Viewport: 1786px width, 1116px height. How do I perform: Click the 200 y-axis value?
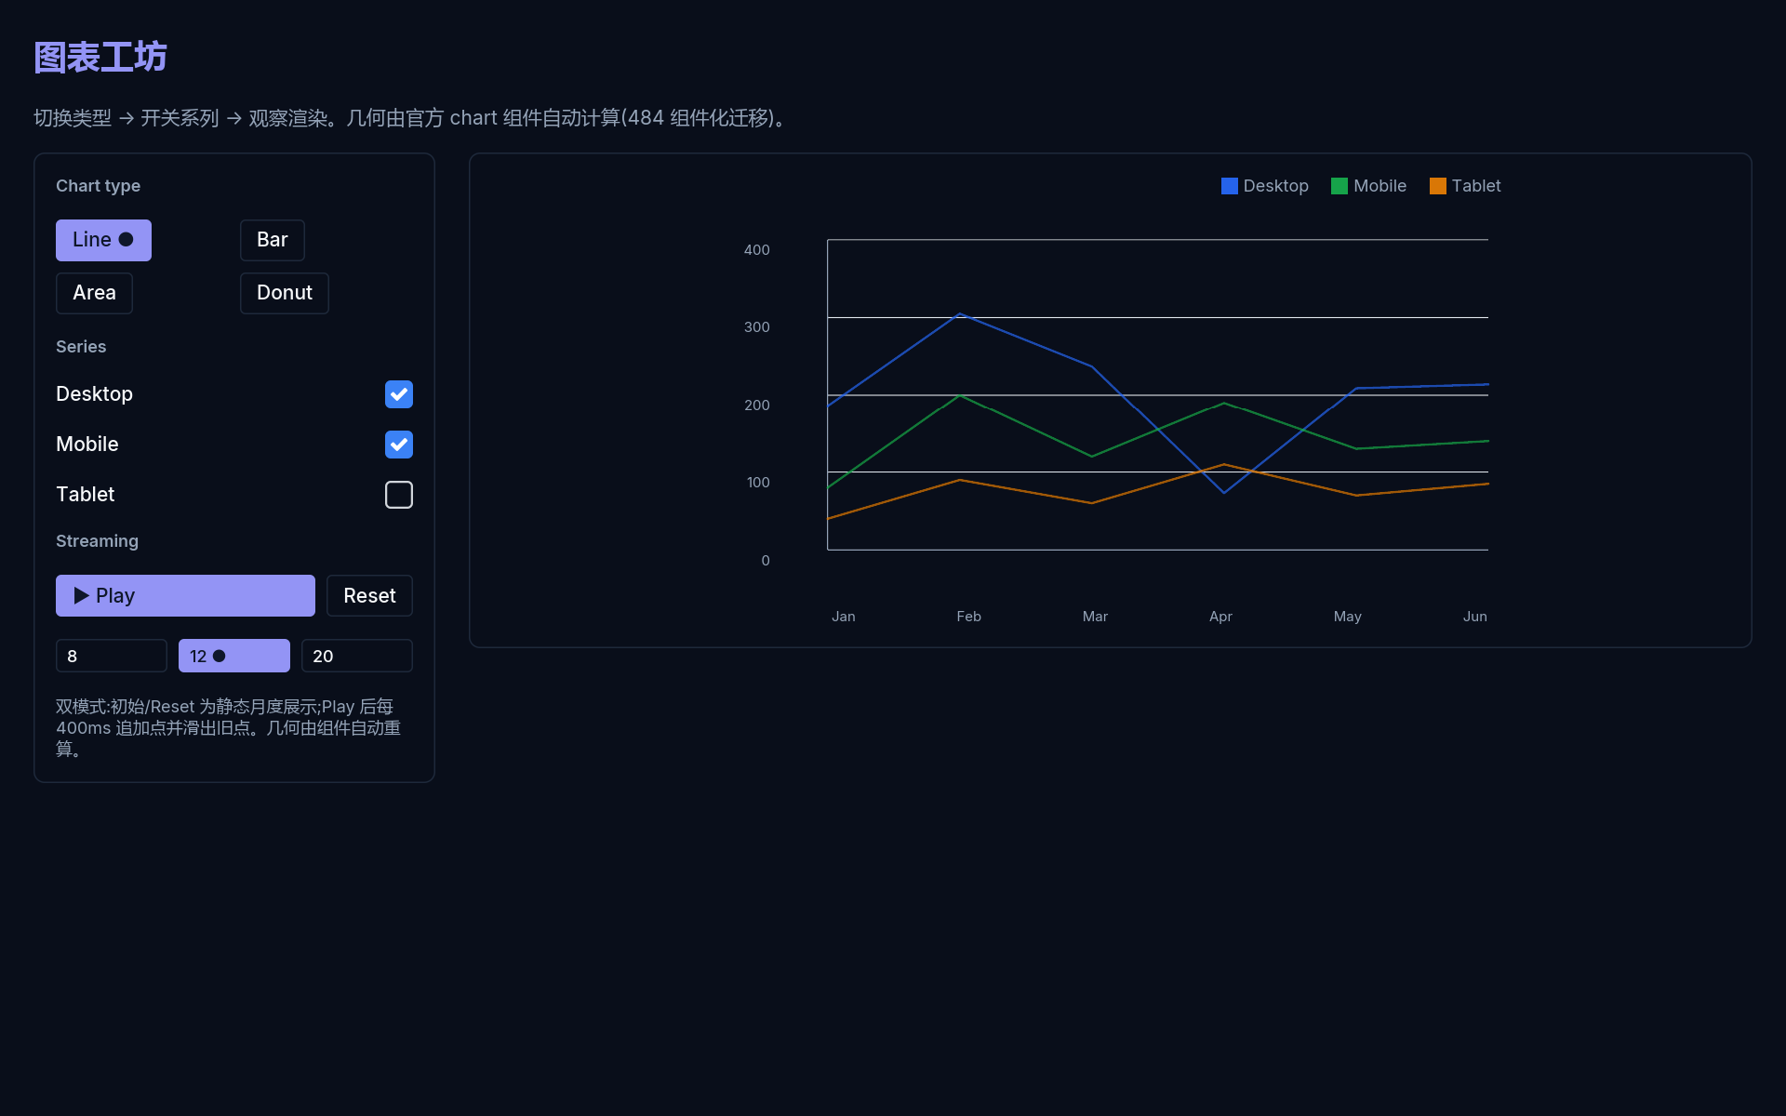757,405
